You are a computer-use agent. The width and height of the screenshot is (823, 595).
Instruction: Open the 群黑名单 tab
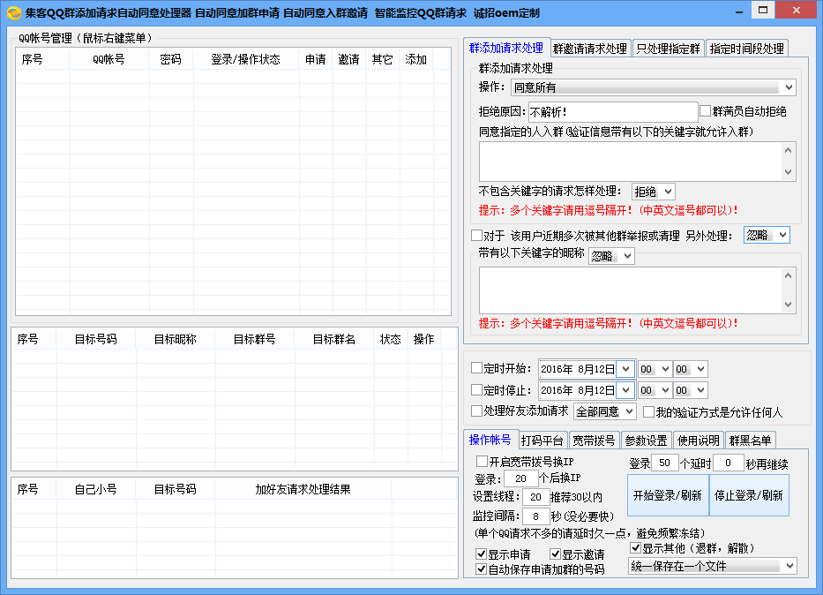(x=750, y=441)
